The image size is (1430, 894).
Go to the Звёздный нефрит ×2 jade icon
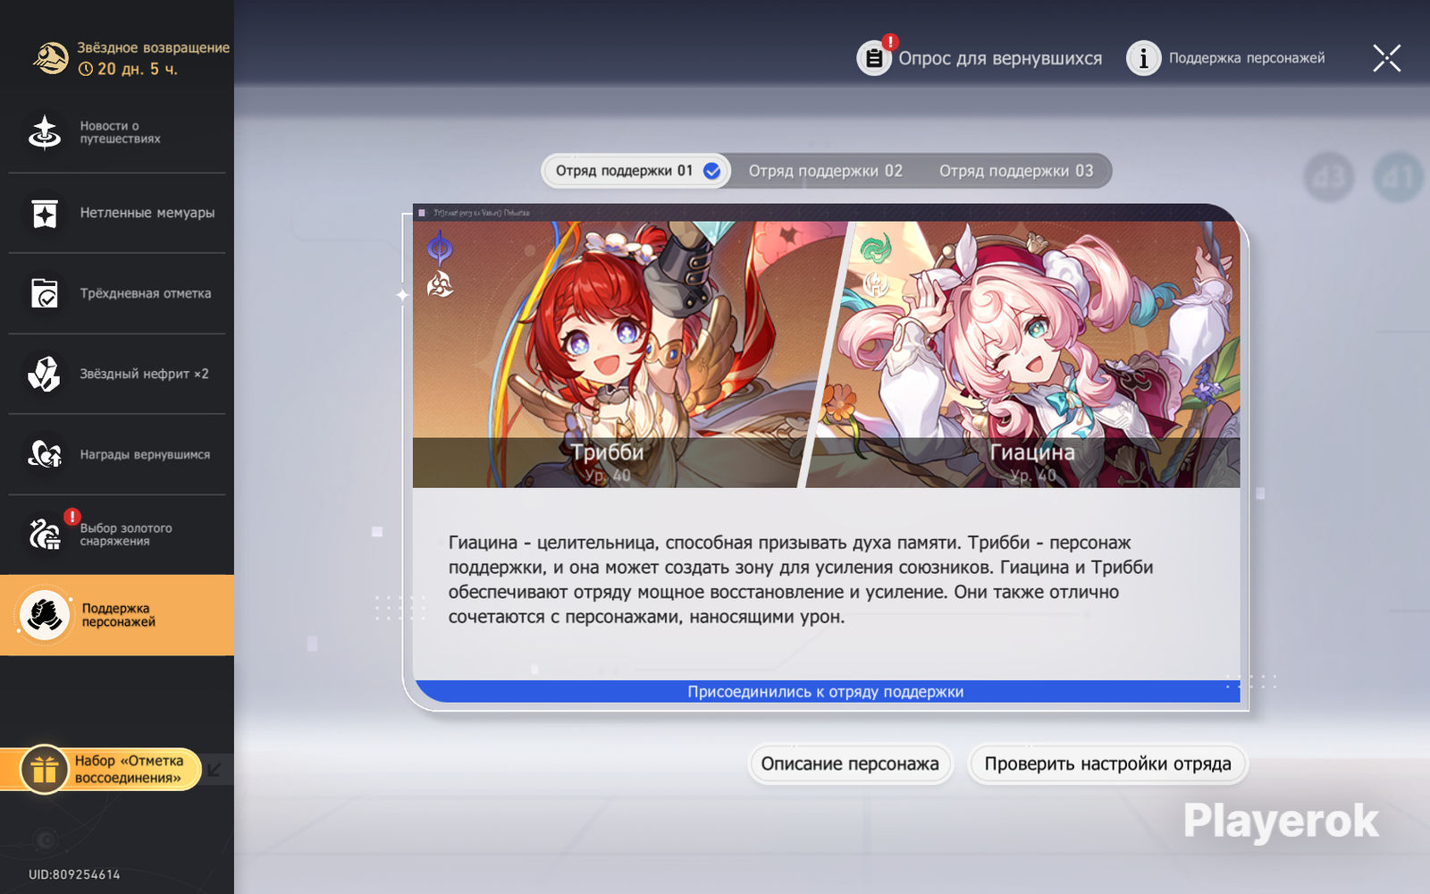45,374
